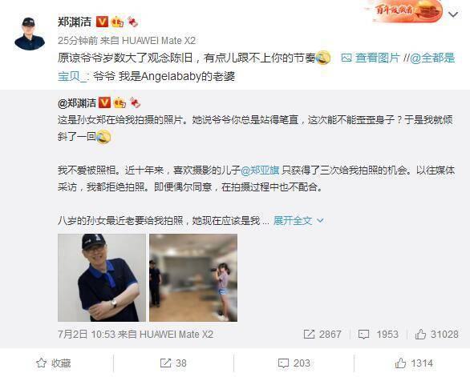
Task: Click the comment icon showing 1953
Action: [x=363, y=335]
